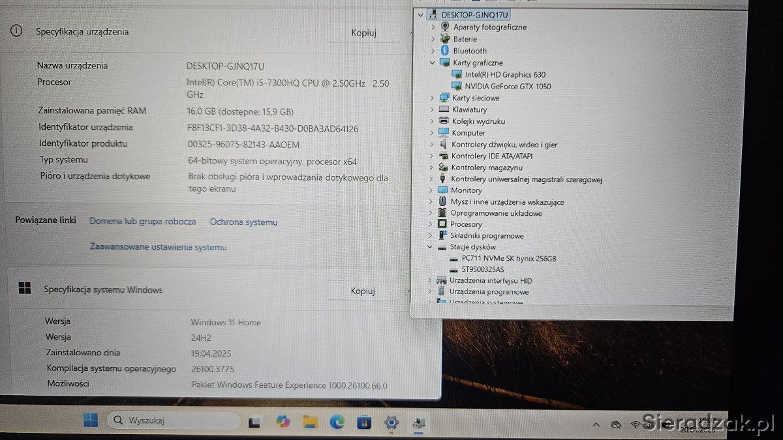783x440 pixels.
Task: Click the 16,0 GB installed RAM value
Action: (x=240, y=111)
